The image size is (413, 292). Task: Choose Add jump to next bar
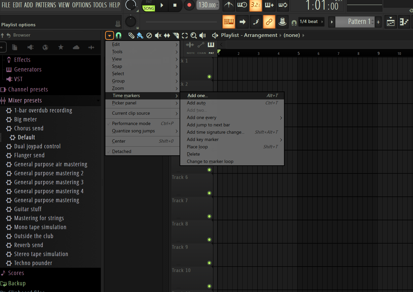pyautogui.click(x=232, y=125)
